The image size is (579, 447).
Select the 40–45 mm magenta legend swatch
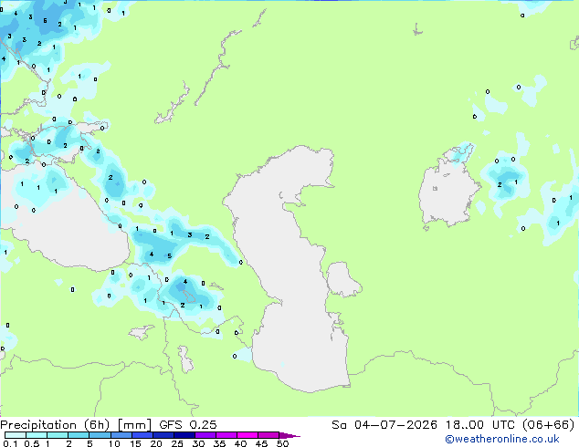pos(247,435)
